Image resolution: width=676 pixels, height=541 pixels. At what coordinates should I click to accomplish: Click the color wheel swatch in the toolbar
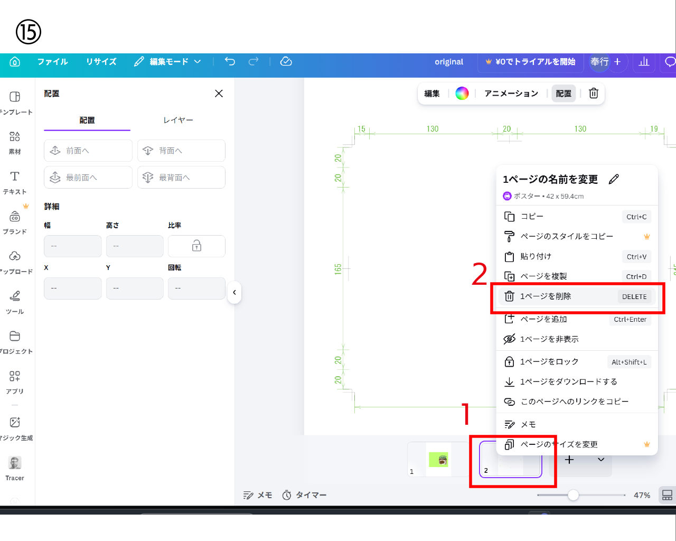point(462,94)
